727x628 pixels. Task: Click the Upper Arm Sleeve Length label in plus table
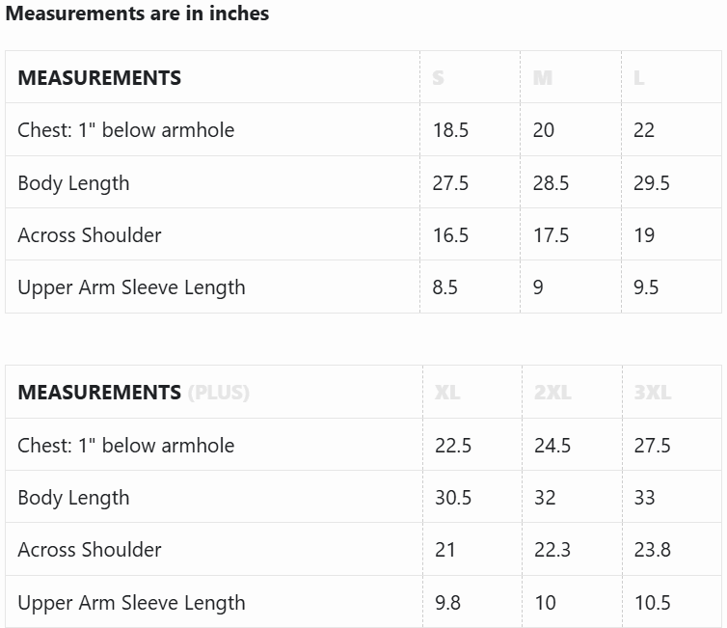(x=131, y=603)
